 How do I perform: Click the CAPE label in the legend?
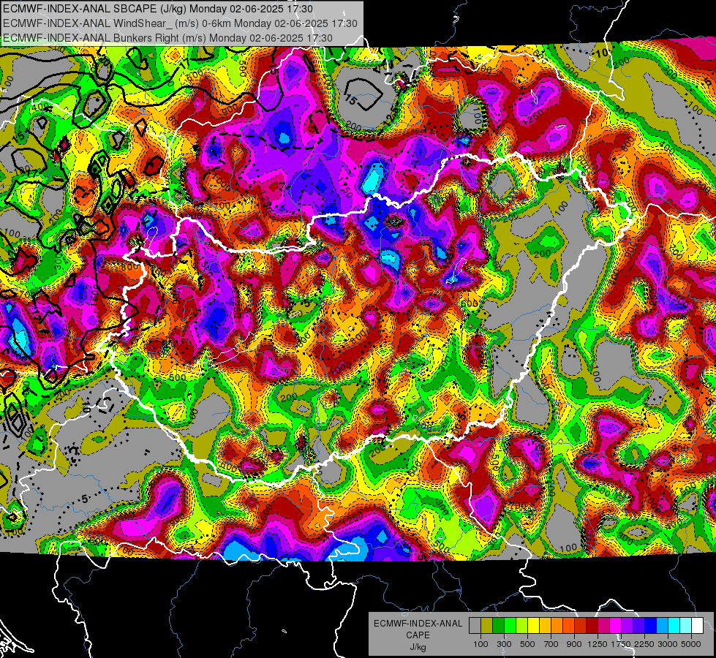(418, 635)
